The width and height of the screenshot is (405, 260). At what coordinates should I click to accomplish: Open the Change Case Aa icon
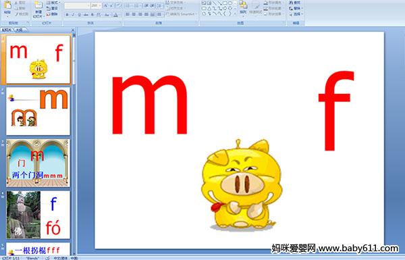tap(107, 15)
